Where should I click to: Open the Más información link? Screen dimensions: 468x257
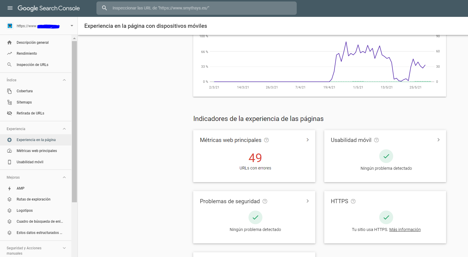(405, 229)
